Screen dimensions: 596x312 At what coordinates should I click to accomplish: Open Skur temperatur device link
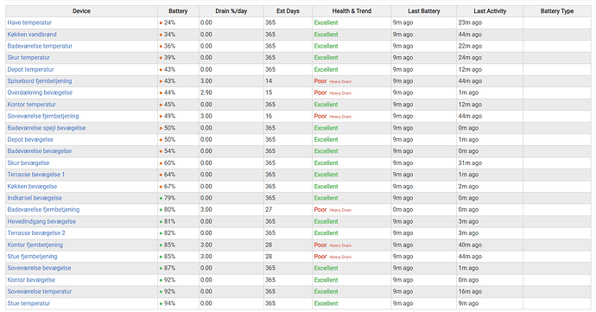(x=29, y=58)
